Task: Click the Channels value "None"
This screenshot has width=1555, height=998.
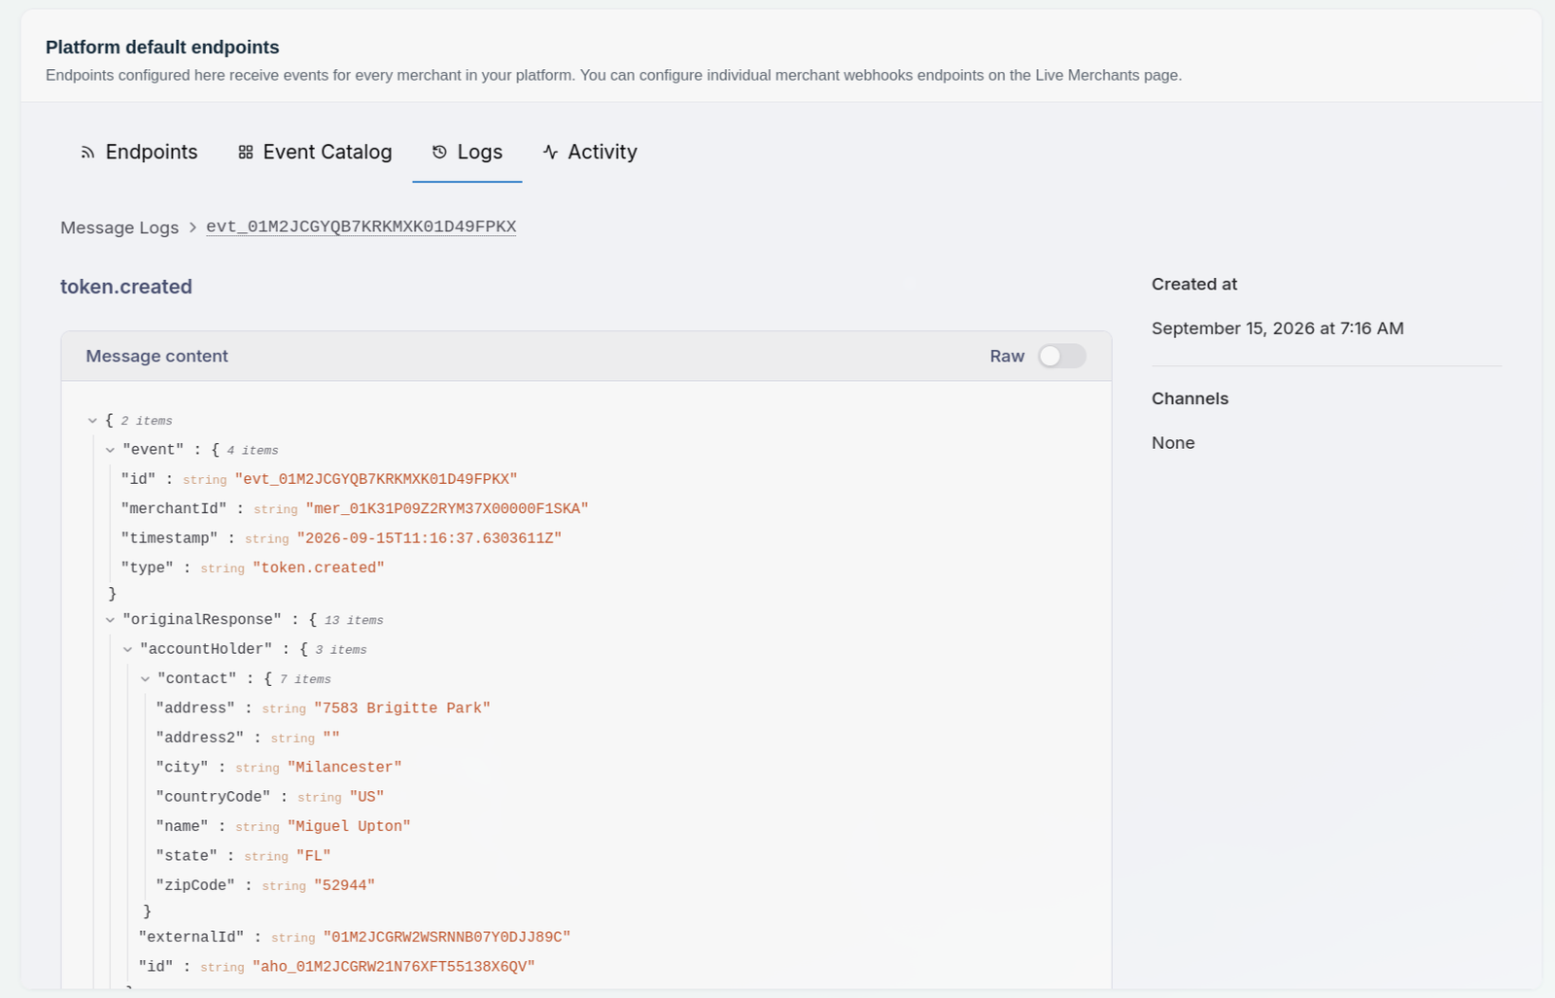Action: (x=1173, y=443)
